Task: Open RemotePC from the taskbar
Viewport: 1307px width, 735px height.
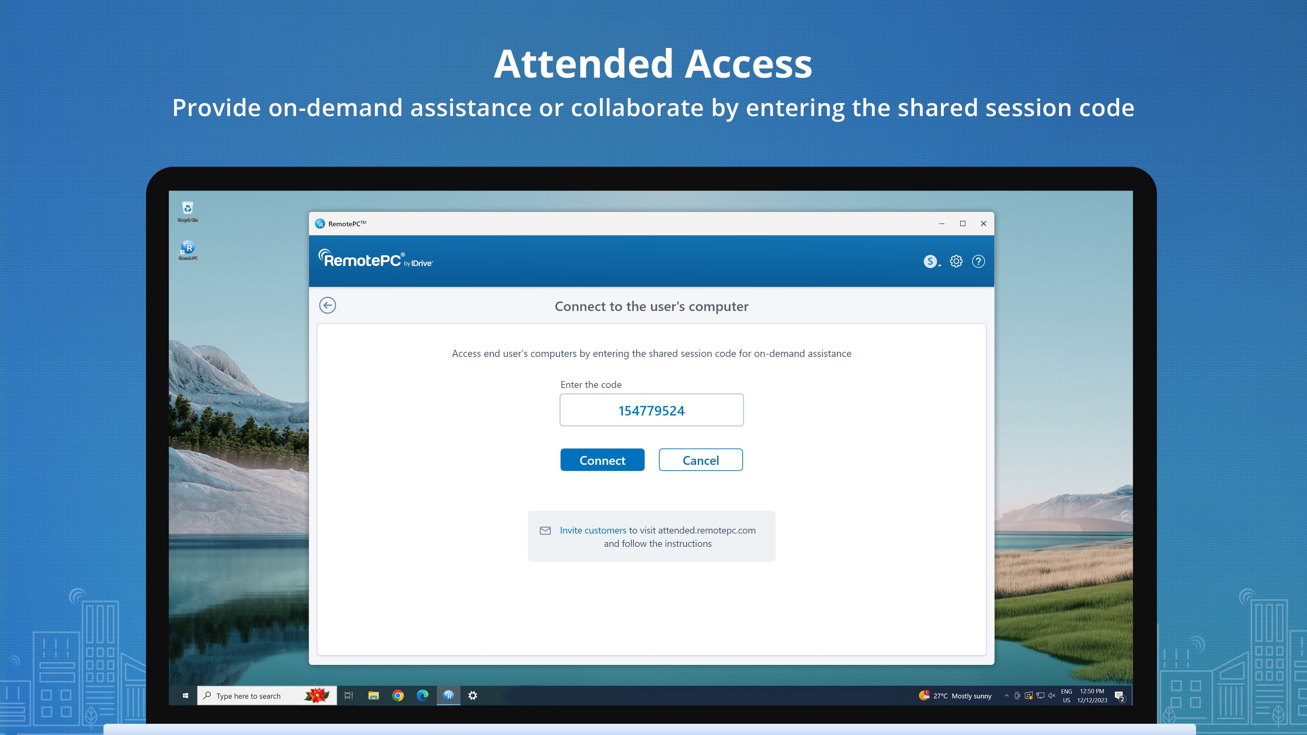Action: pyautogui.click(x=449, y=696)
